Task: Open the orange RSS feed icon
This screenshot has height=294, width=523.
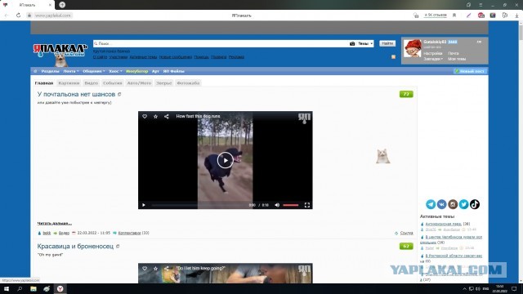Action: (393, 57)
